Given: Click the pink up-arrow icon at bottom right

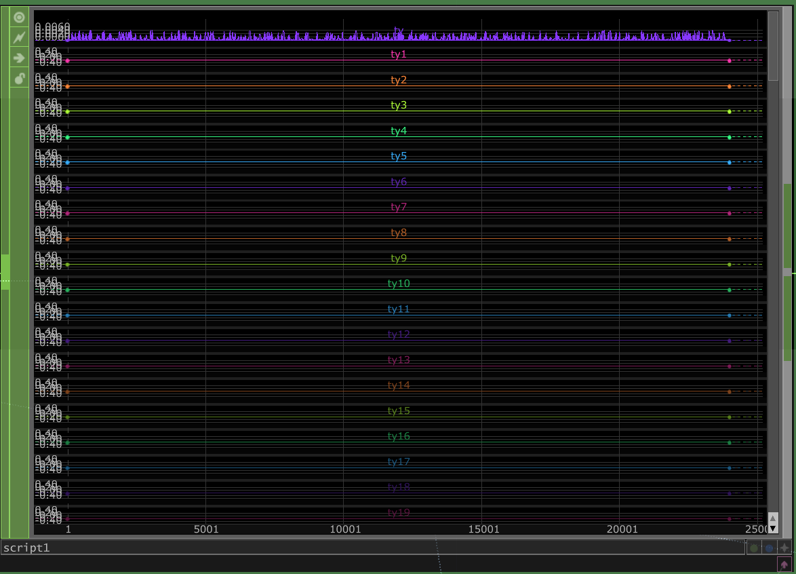Looking at the screenshot, I should (x=784, y=564).
